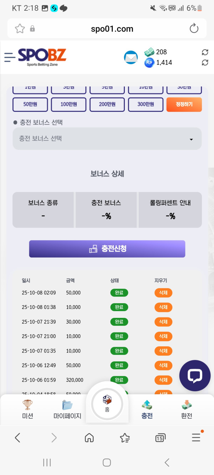Tap the spo01.com address bar

point(112,29)
